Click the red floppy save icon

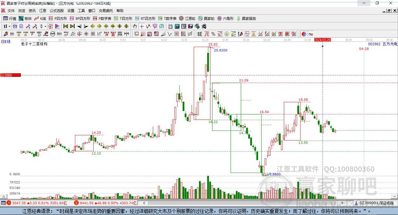[x=190, y=26]
